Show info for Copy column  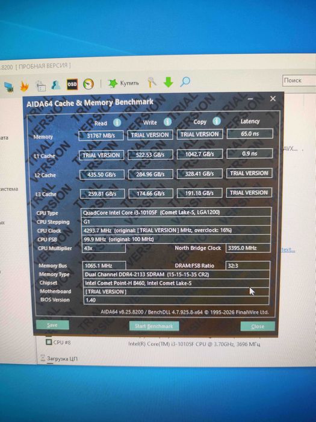pyautogui.click(x=217, y=121)
